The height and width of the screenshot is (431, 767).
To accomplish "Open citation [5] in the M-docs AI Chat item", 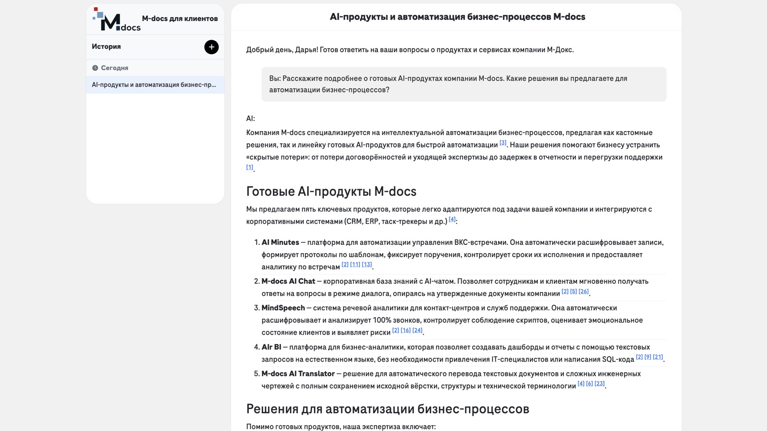I will (x=573, y=291).
